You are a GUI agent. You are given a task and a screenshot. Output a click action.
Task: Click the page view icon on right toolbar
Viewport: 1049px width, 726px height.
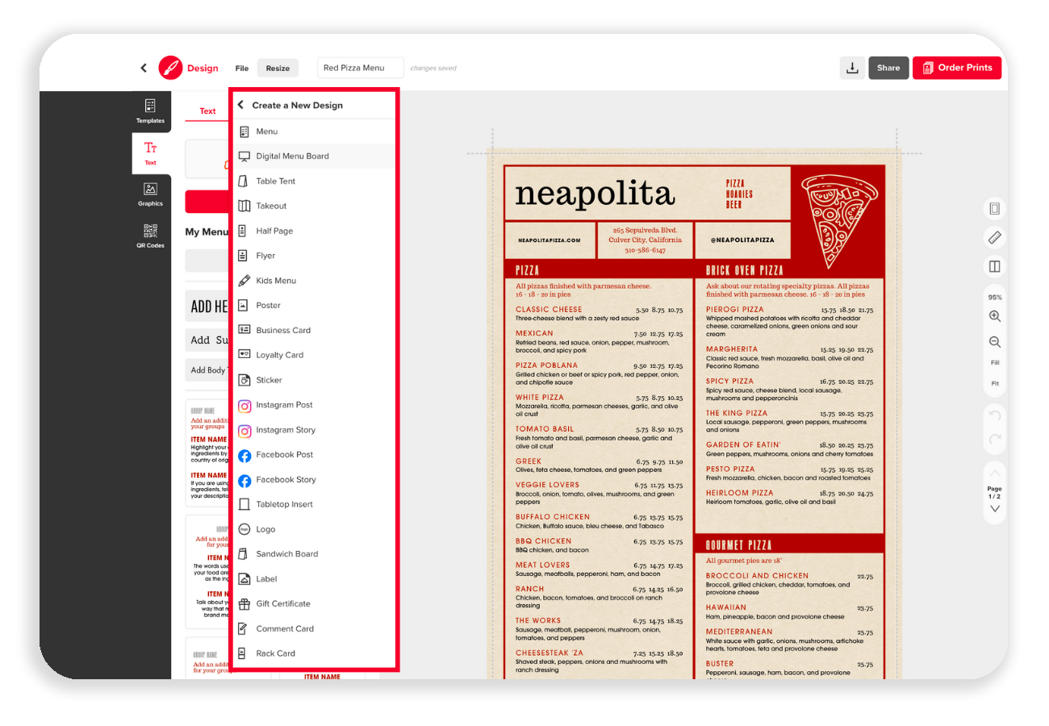coord(995,209)
